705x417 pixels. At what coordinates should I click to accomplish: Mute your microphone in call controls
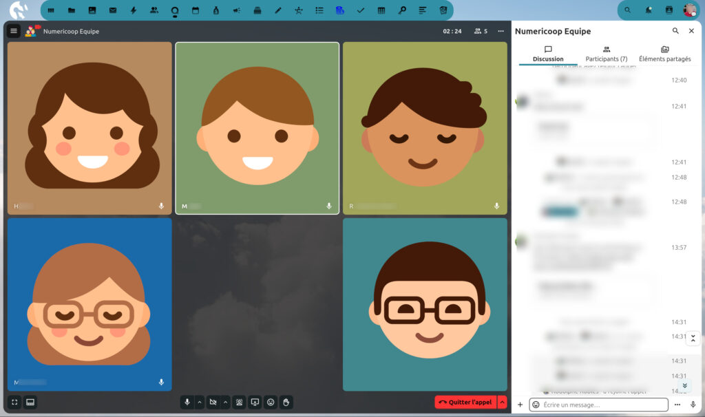tap(187, 402)
